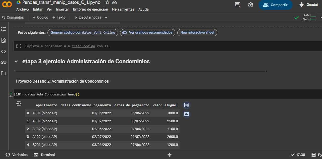Image resolution: width=322 pixels, height=159 pixels.
Task: Open the Google Drive icon by title
Action: 19,2
